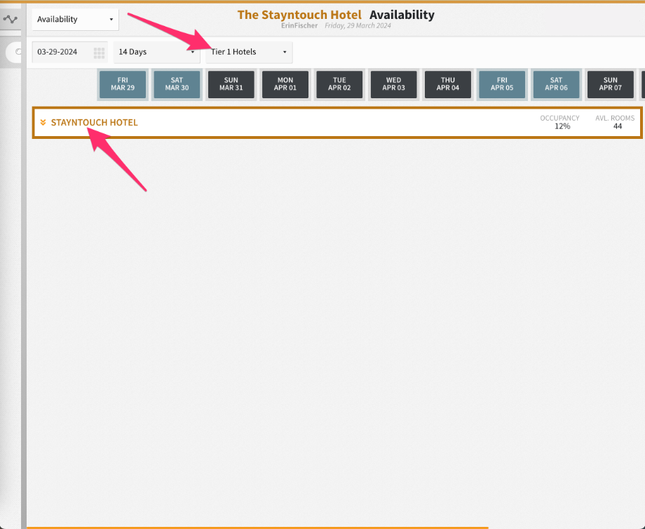Open the 14 Days range dropdown

point(157,52)
